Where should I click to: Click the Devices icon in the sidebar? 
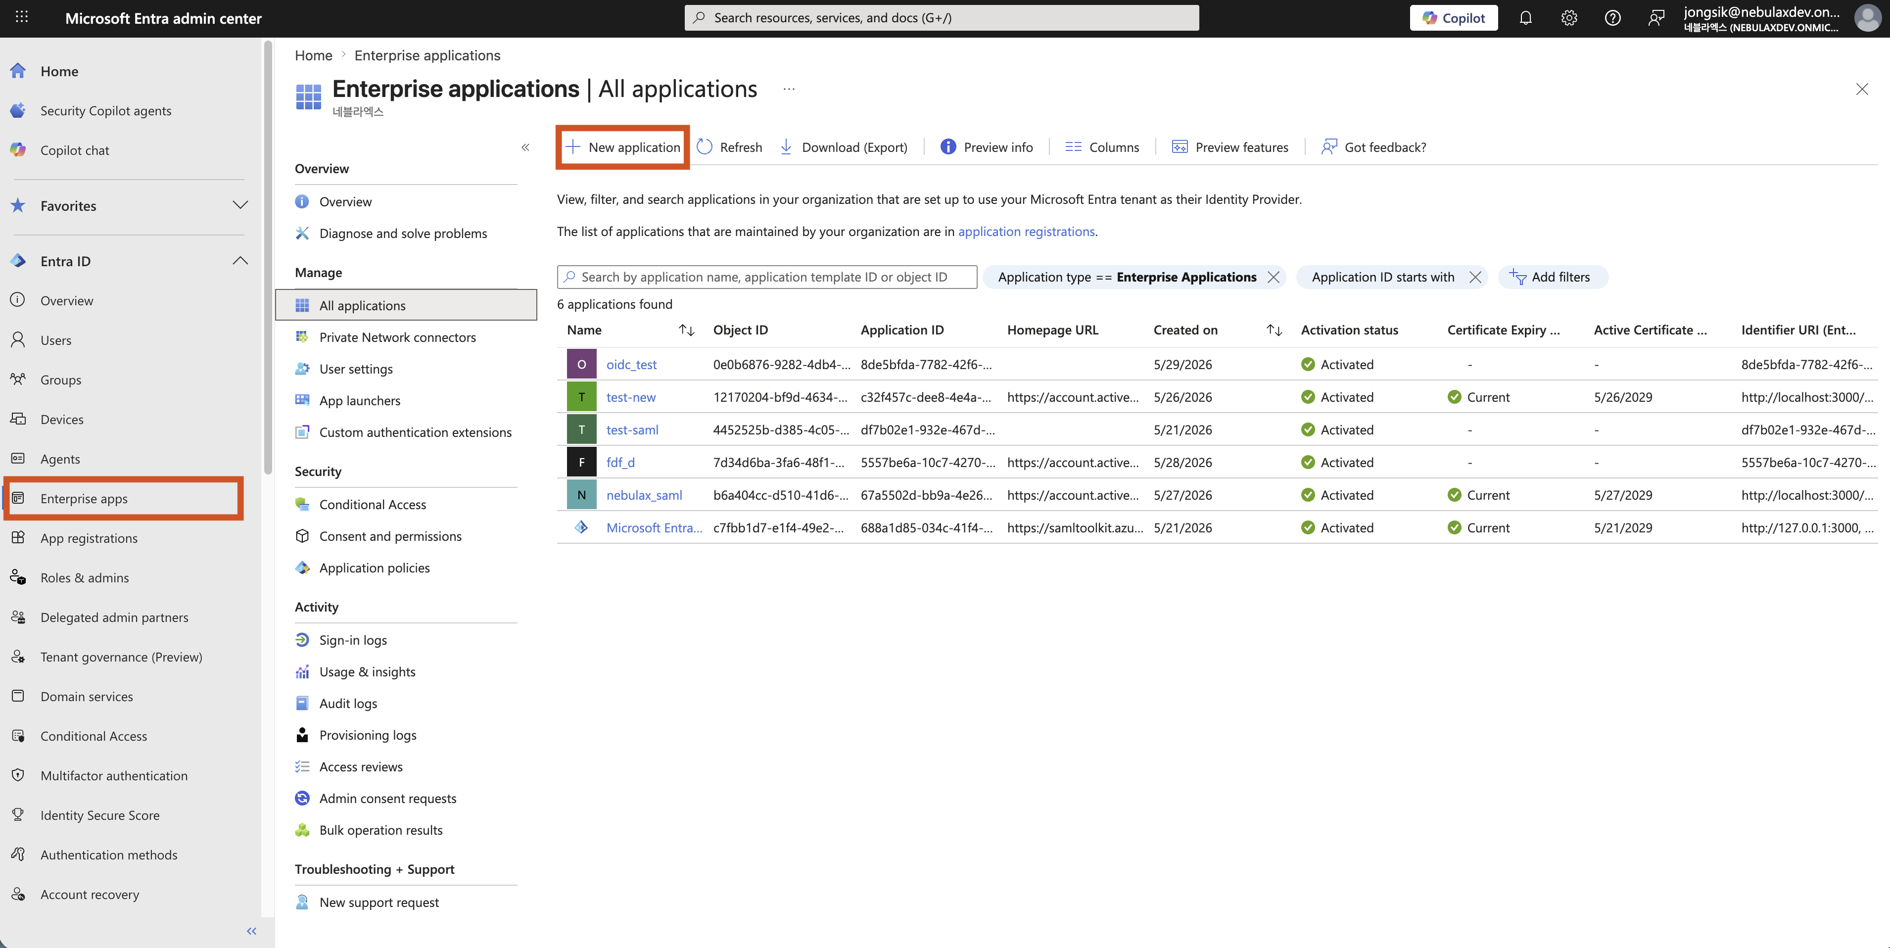tap(18, 419)
